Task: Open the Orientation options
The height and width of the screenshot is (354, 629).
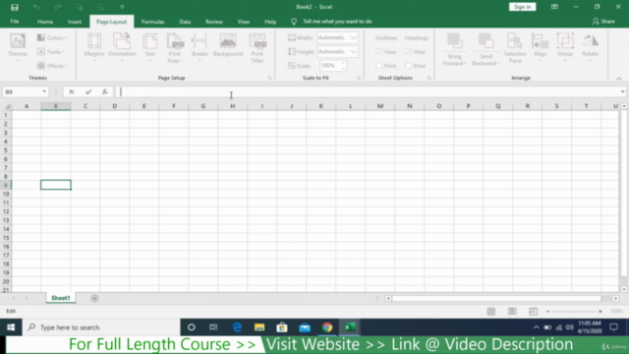Action: (122, 48)
